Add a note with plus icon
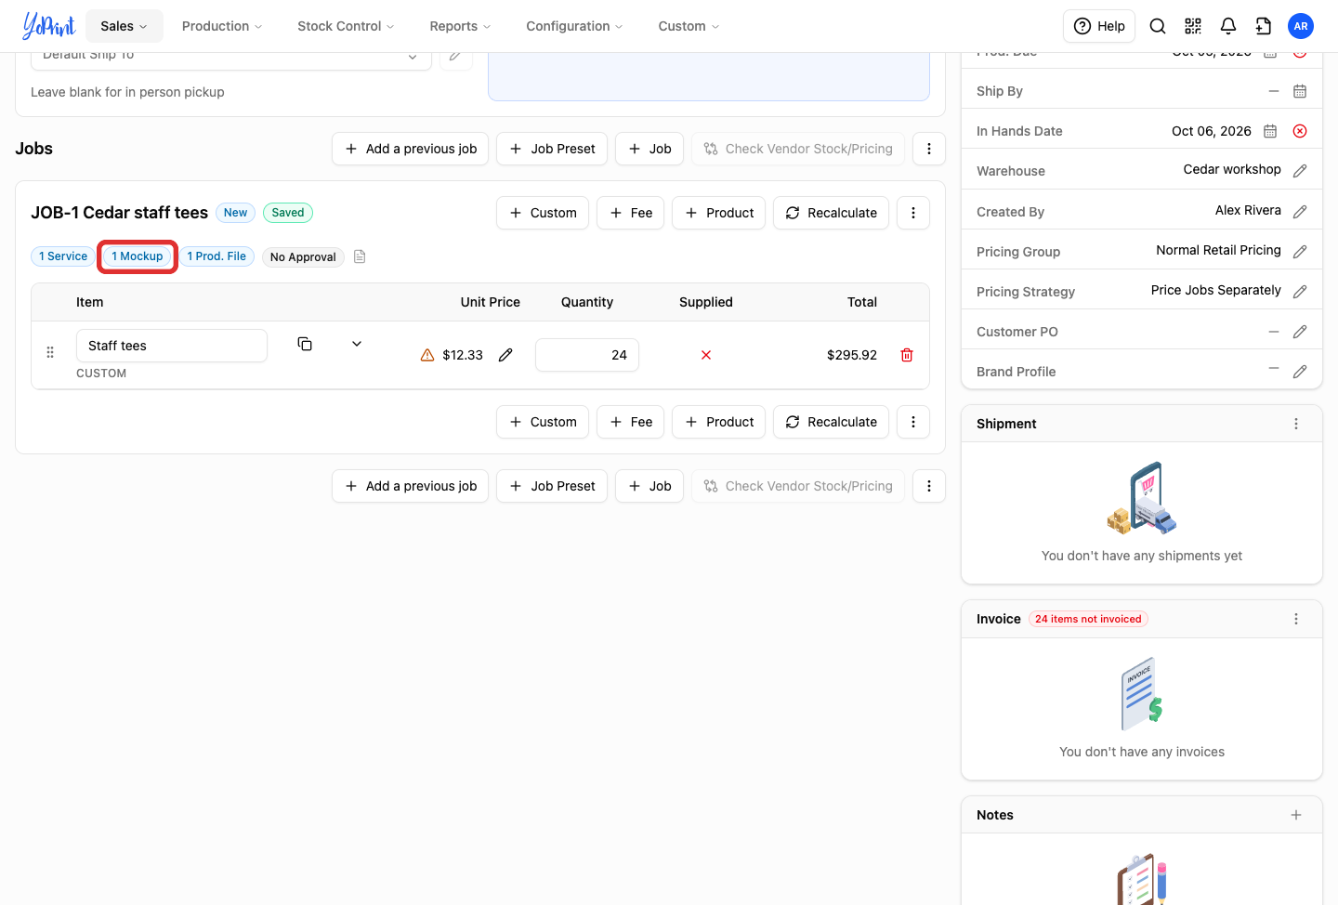1338x905 pixels. 1296,815
